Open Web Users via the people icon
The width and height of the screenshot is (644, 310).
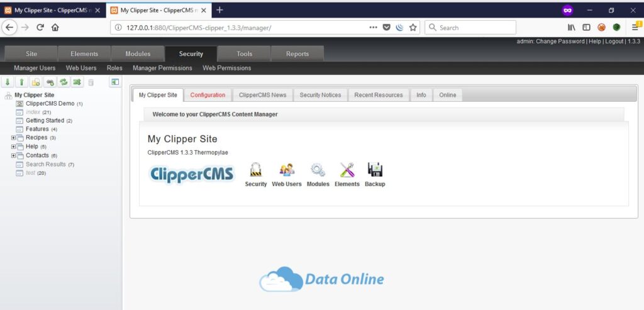tap(287, 170)
